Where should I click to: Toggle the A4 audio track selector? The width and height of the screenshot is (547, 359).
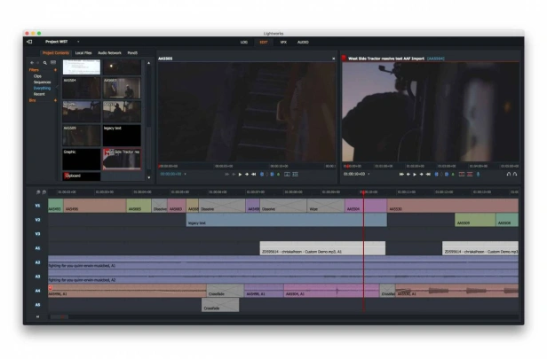point(37,291)
